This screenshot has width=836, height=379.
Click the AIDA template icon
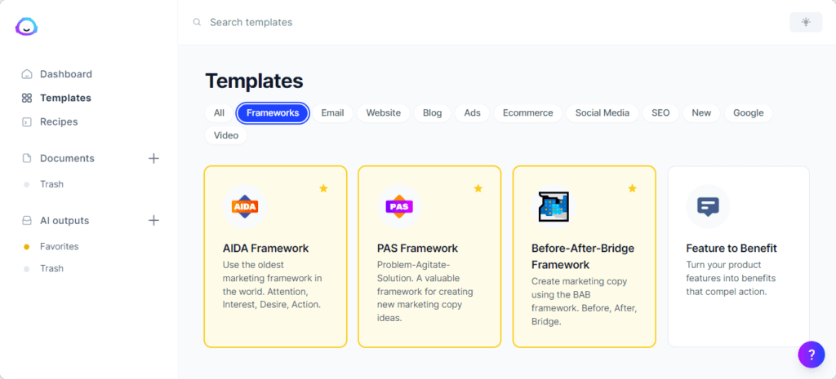point(245,206)
